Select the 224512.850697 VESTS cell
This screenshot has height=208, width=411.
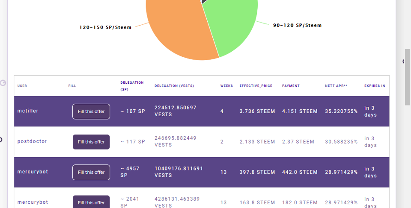[x=176, y=111]
